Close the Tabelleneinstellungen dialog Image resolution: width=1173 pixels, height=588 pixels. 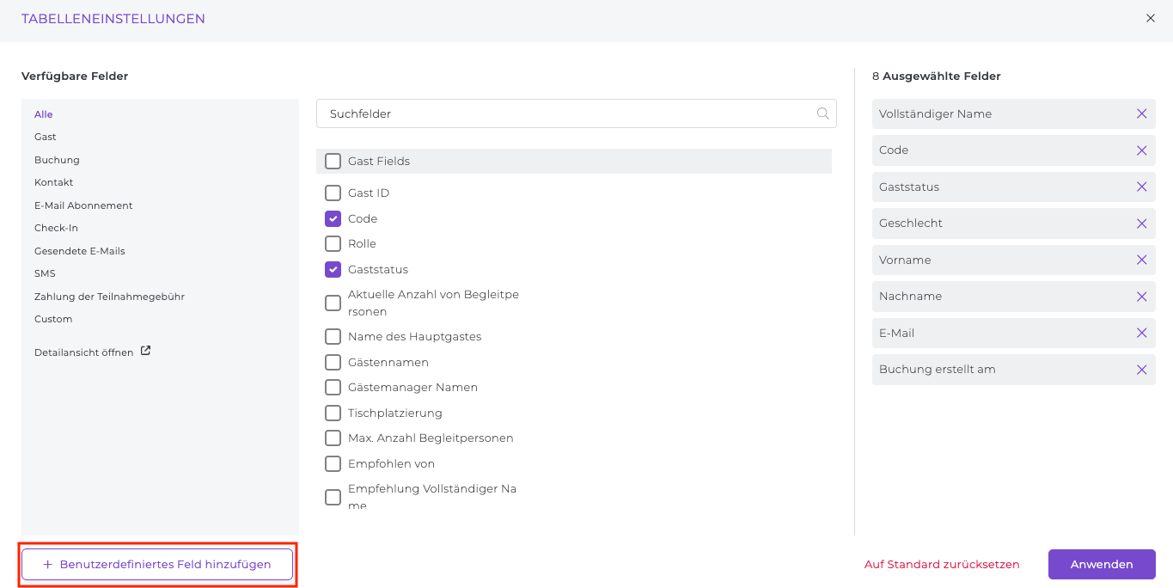(x=1151, y=18)
